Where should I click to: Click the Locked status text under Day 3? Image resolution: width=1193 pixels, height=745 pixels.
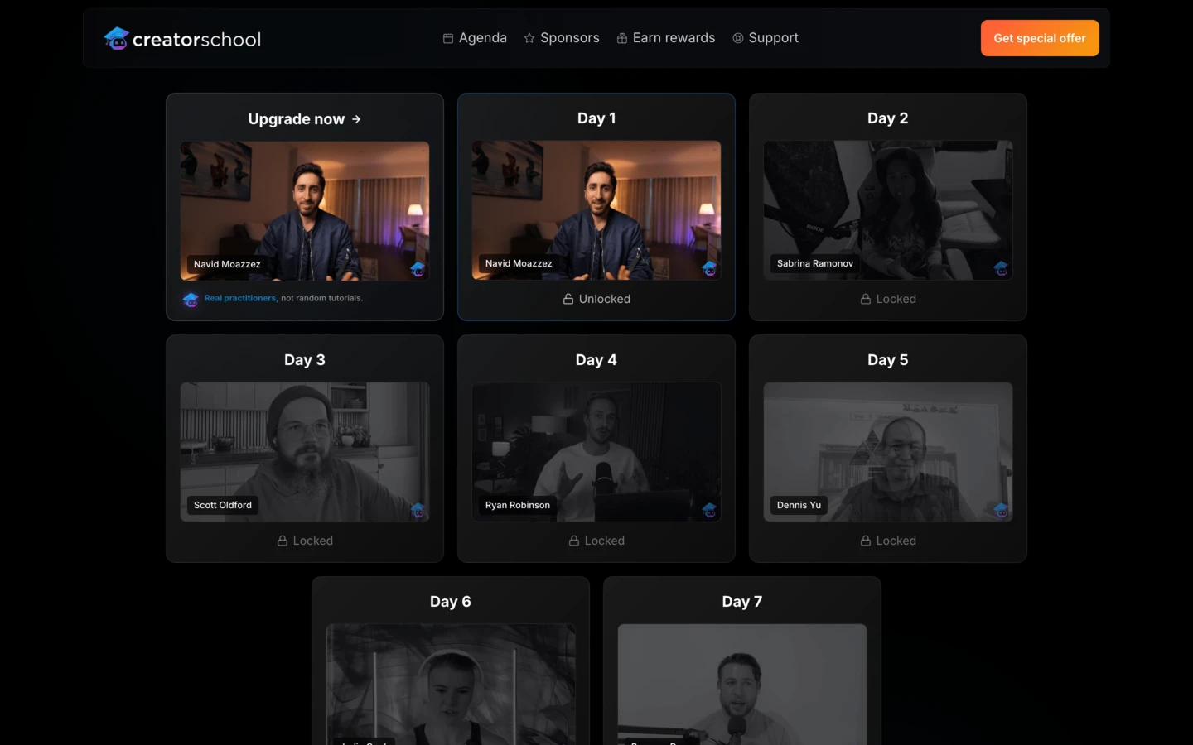click(313, 541)
